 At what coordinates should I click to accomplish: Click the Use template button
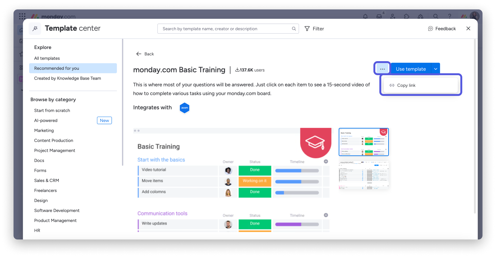[x=411, y=69]
